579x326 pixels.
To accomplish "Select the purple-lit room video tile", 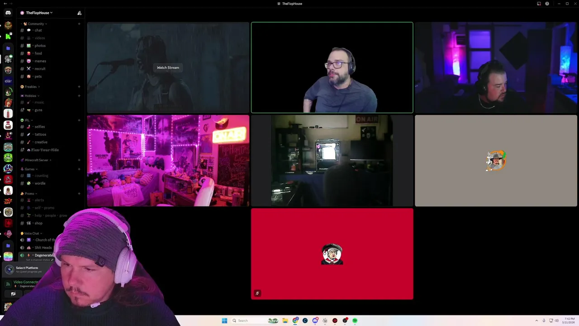I will [x=496, y=67].
